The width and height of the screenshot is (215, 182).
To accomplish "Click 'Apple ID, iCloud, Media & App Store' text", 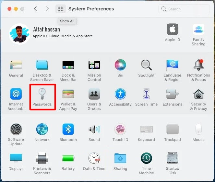I will [63, 36].
